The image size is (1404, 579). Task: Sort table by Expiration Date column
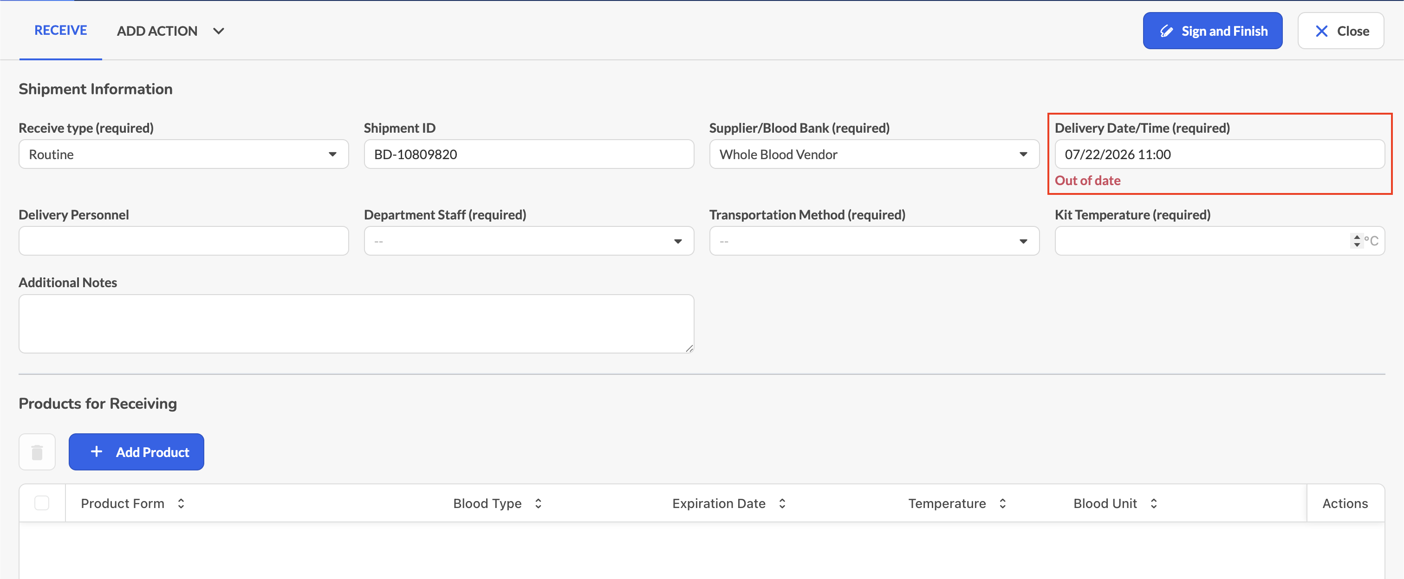click(782, 503)
